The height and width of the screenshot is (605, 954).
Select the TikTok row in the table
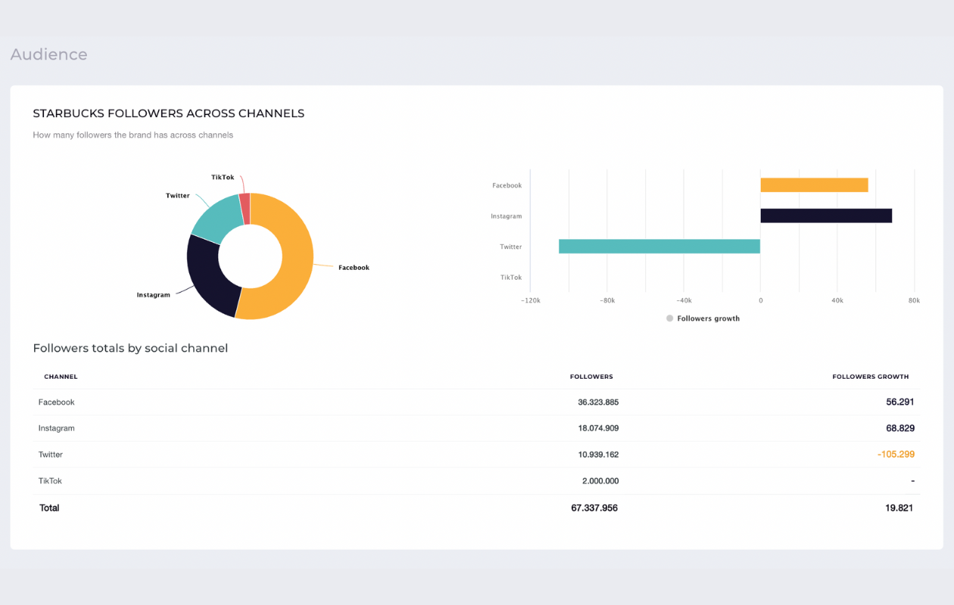(477, 481)
